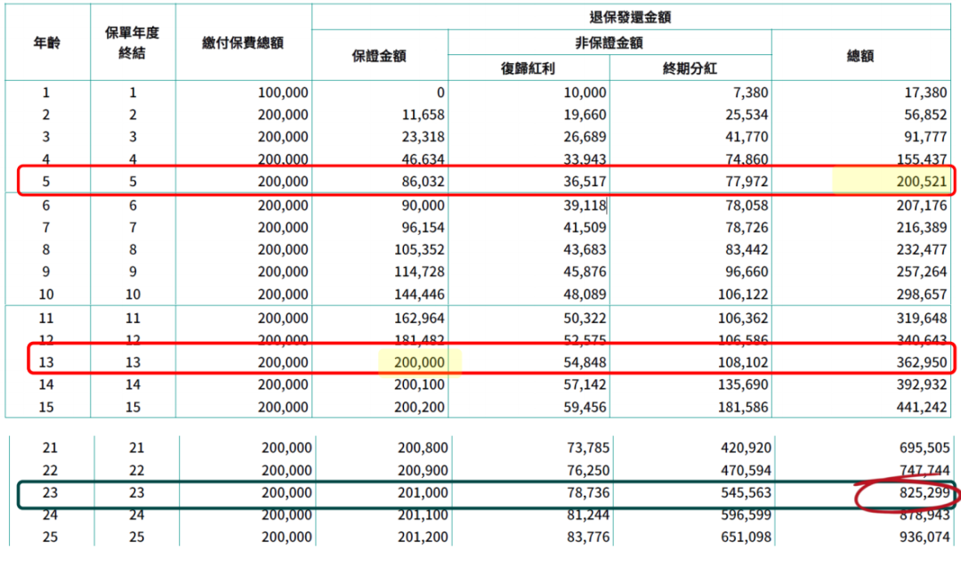
Task: Select the 非保證金額 header
Action: [x=609, y=43]
